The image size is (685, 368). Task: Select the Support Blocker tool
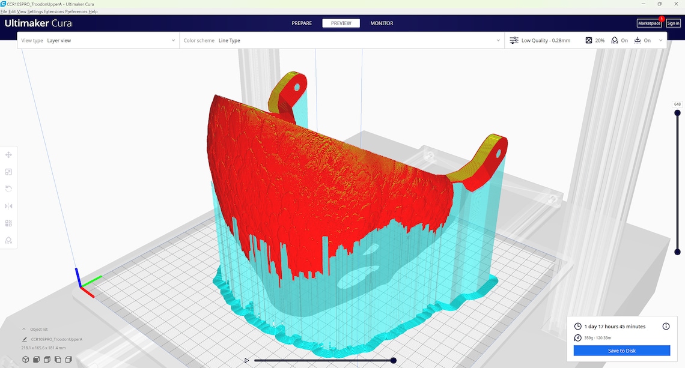coord(8,240)
